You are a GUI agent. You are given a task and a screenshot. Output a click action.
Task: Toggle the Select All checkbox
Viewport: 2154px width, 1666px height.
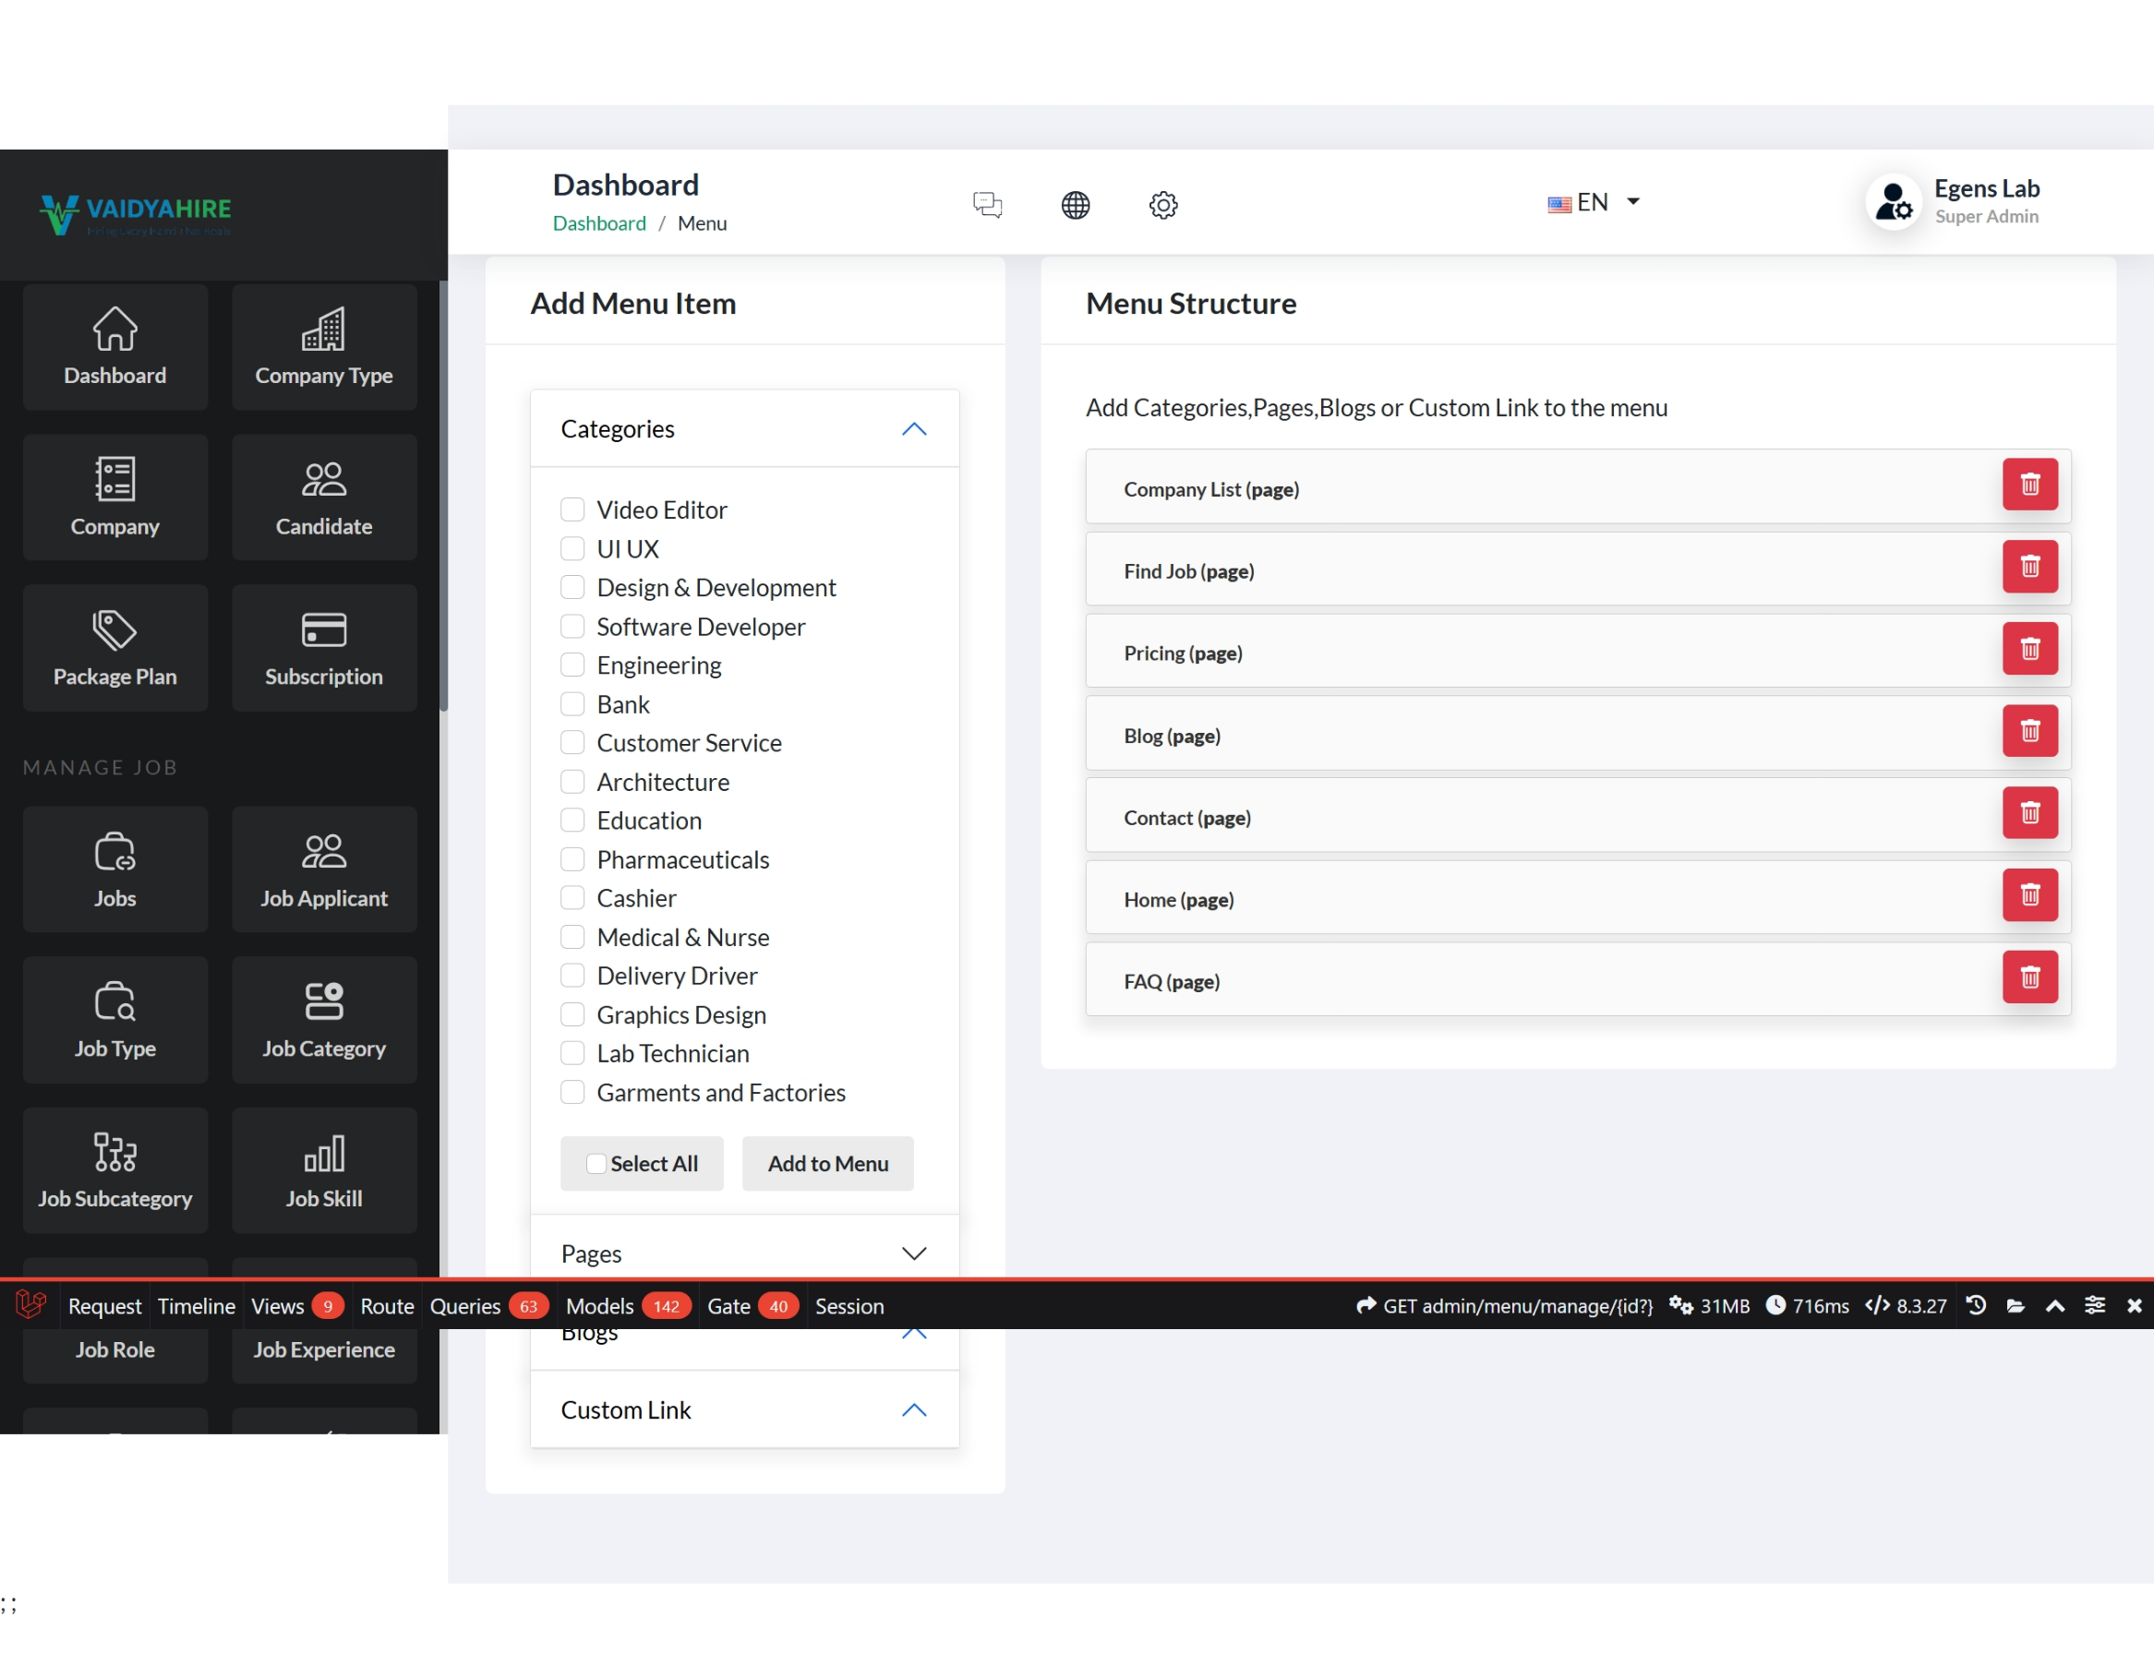pos(596,1163)
